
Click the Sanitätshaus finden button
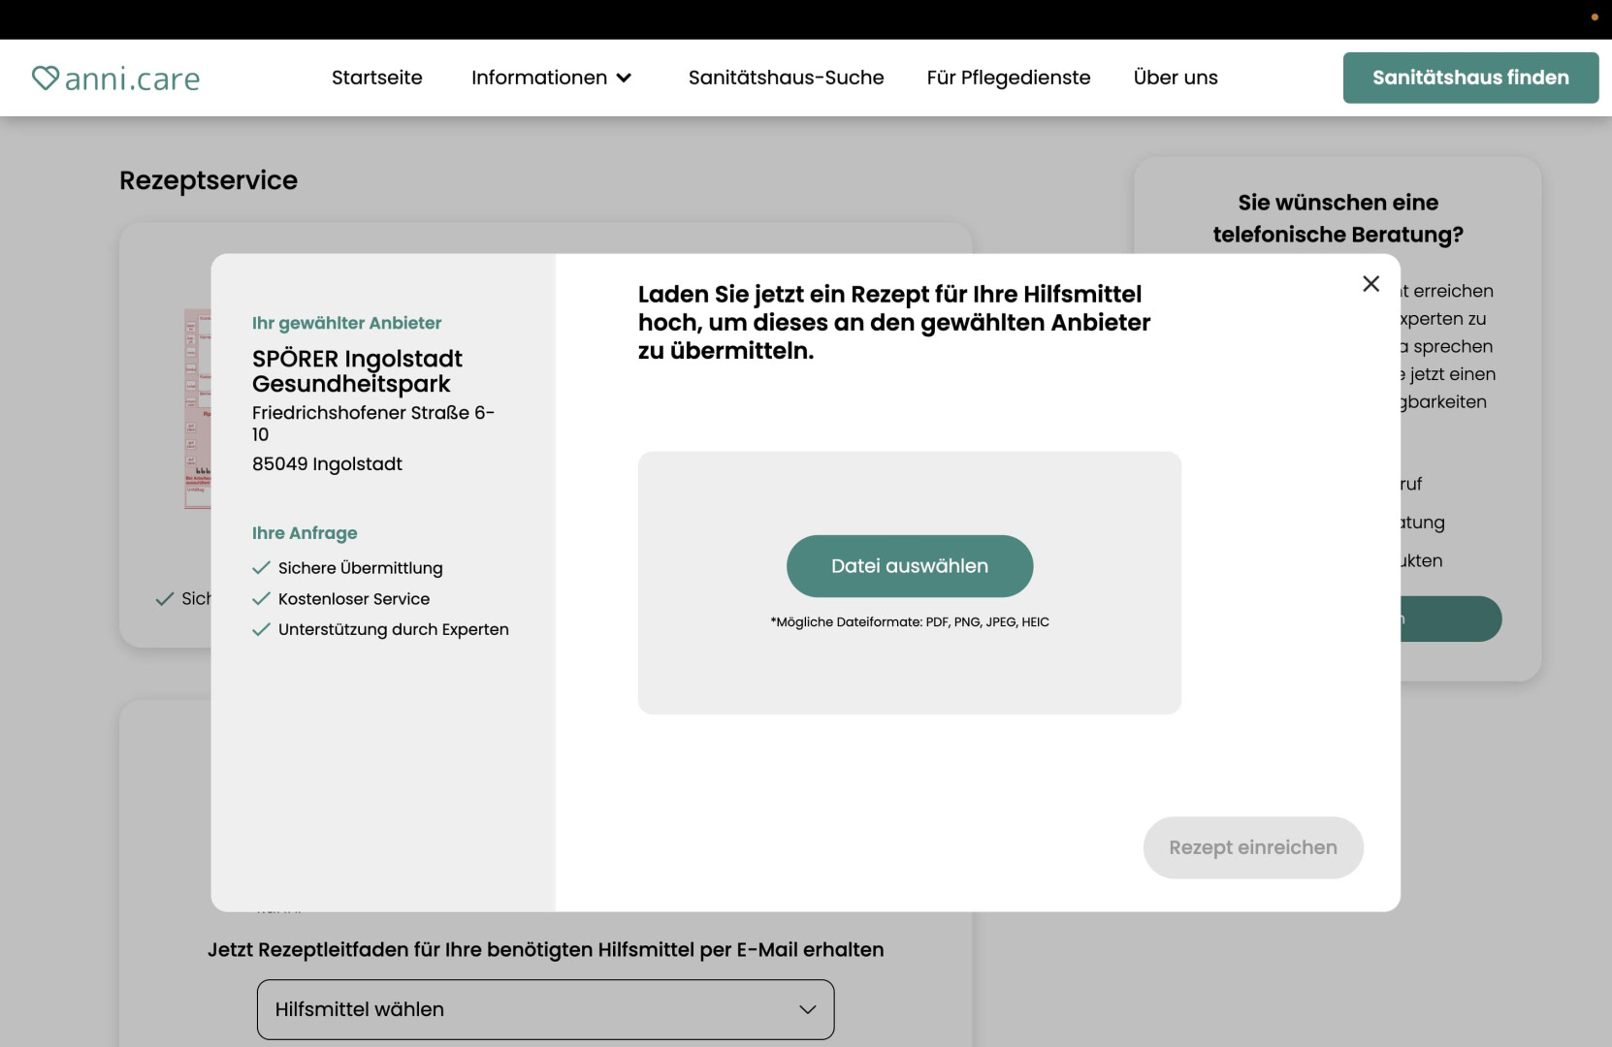point(1470,78)
